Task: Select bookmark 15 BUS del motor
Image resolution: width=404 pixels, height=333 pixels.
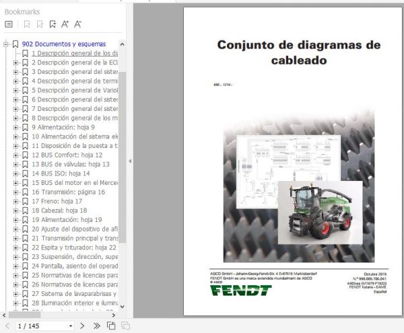Action: [75, 183]
